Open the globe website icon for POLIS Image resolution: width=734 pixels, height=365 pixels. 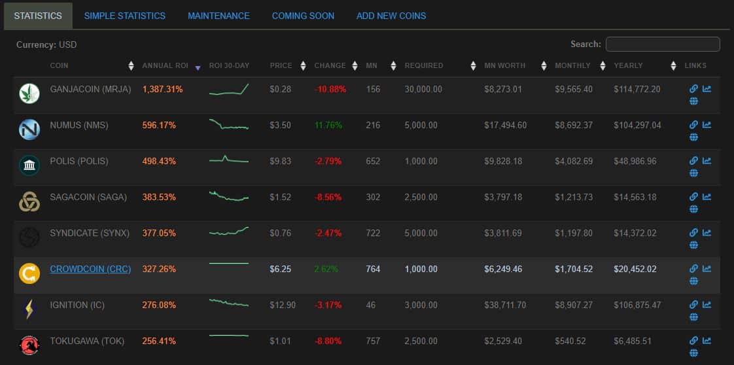point(693,173)
